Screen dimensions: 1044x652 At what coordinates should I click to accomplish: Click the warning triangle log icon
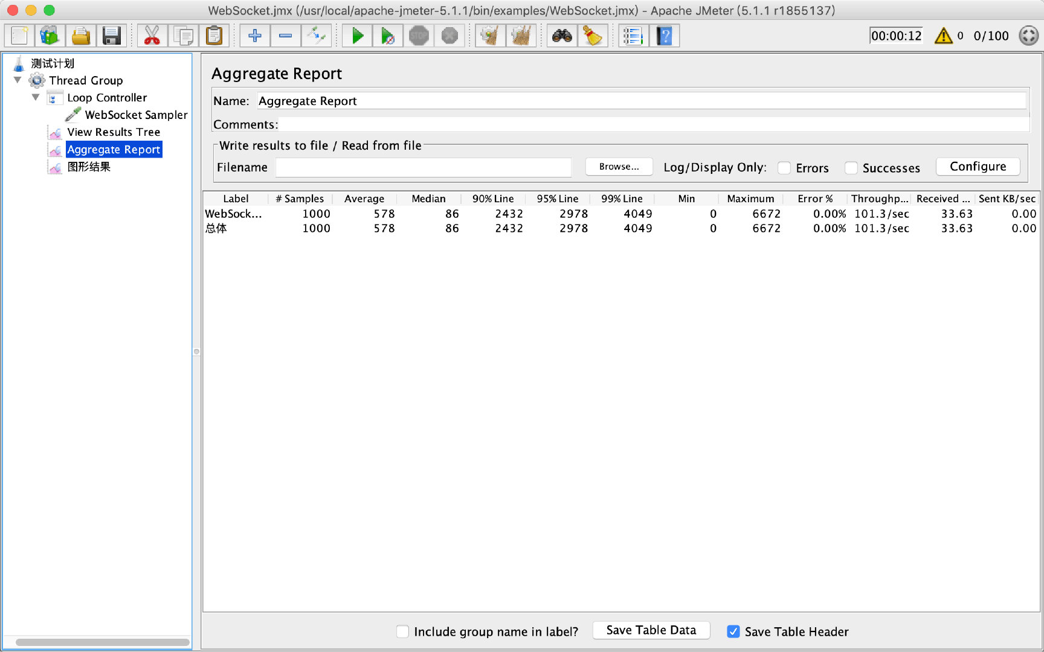pyautogui.click(x=943, y=36)
